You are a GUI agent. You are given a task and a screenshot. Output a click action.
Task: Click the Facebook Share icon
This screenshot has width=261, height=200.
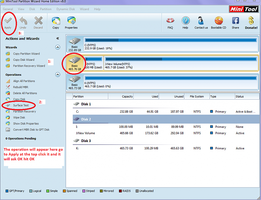click(235, 21)
